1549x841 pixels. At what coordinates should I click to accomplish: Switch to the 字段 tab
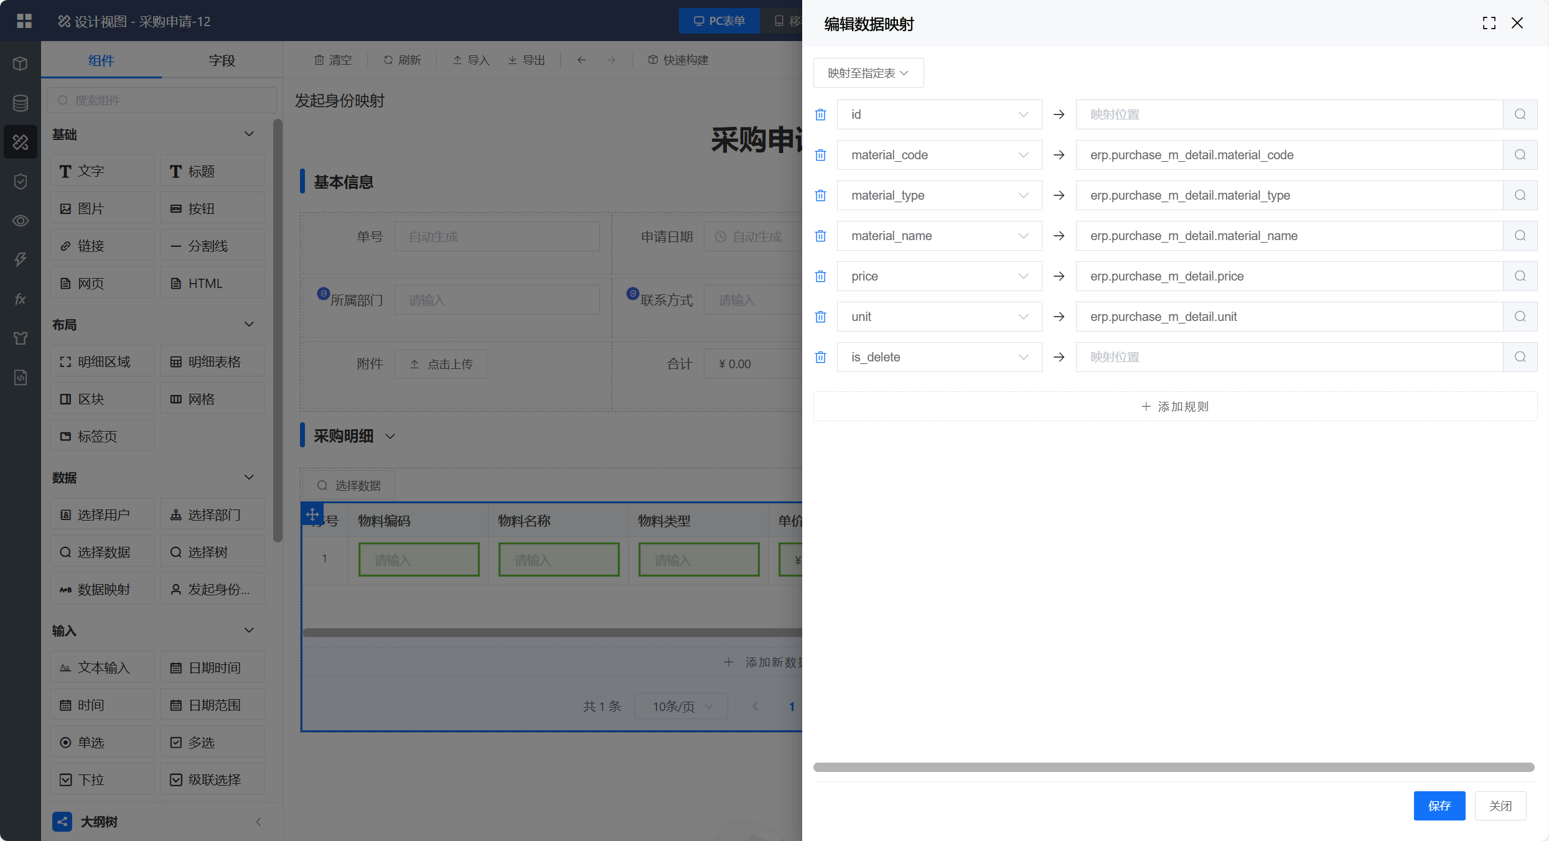tap(222, 60)
